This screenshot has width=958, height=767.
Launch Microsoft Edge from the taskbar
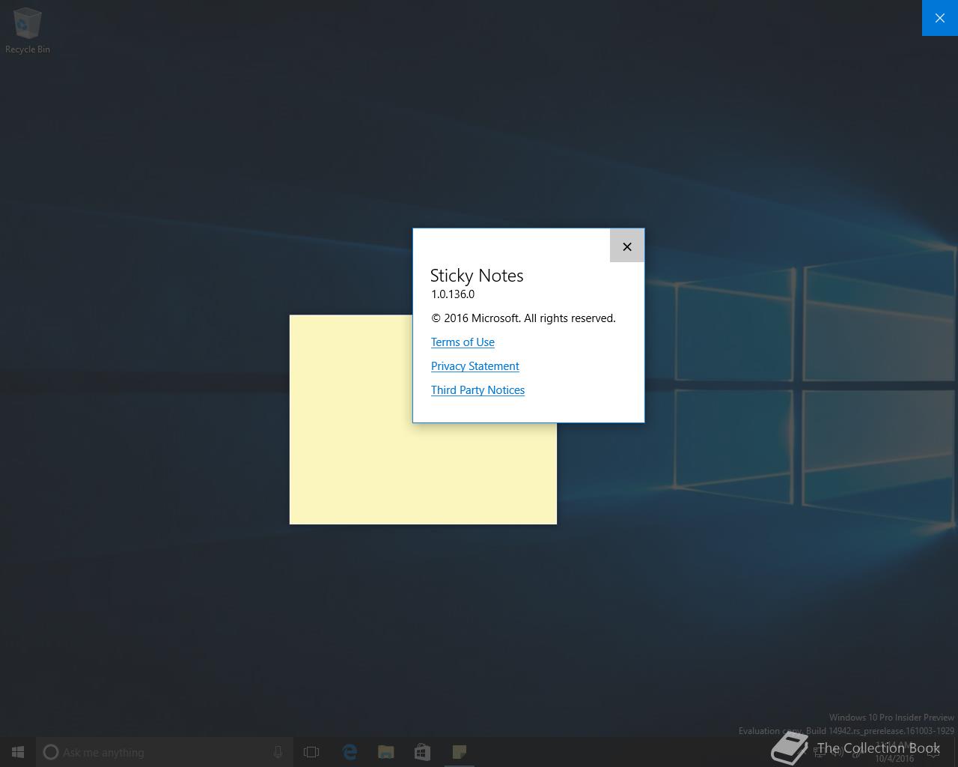tap(350, 752)
